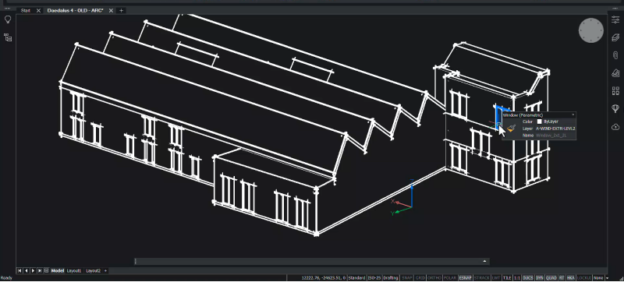Go to previous layout tab arrow
The image size is (624, 282).
27,270
